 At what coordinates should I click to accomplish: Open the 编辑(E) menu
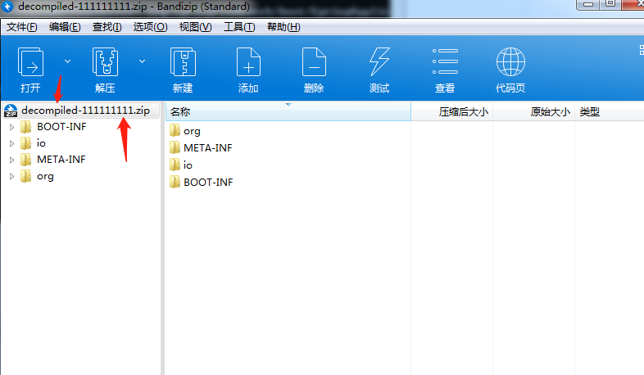click(65, 27)
